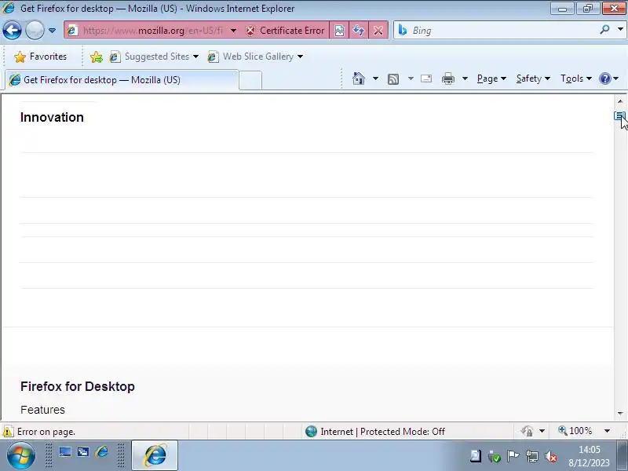Open the Favorites center
628x471 pixels.
pos(40,57)
